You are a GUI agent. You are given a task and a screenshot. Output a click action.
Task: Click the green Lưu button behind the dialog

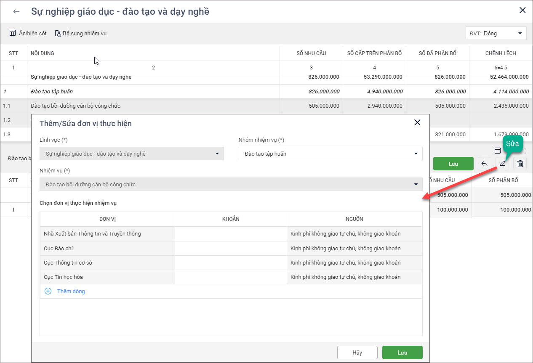click(453, 164)
